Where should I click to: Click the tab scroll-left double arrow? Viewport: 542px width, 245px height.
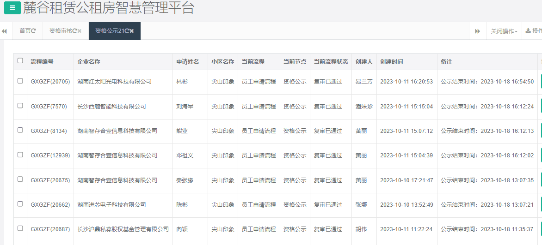[x=4, y=31]
